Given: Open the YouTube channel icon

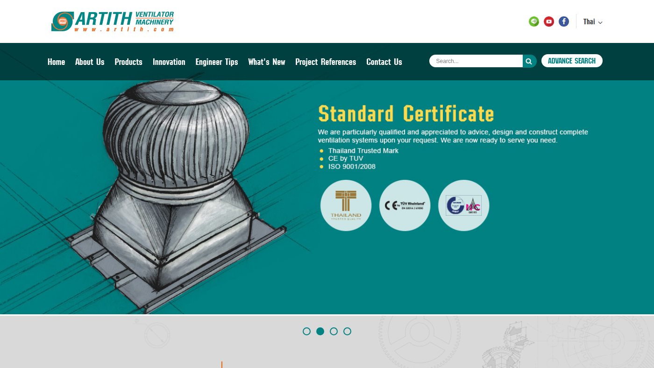Looking at the screenshot, I should [549, 21].
